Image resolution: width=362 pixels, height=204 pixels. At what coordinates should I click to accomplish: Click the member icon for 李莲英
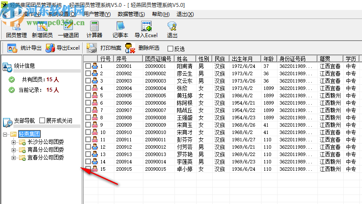click(95, 162)
